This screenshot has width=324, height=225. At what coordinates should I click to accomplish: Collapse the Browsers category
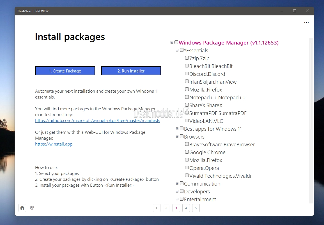coord(177,137)
